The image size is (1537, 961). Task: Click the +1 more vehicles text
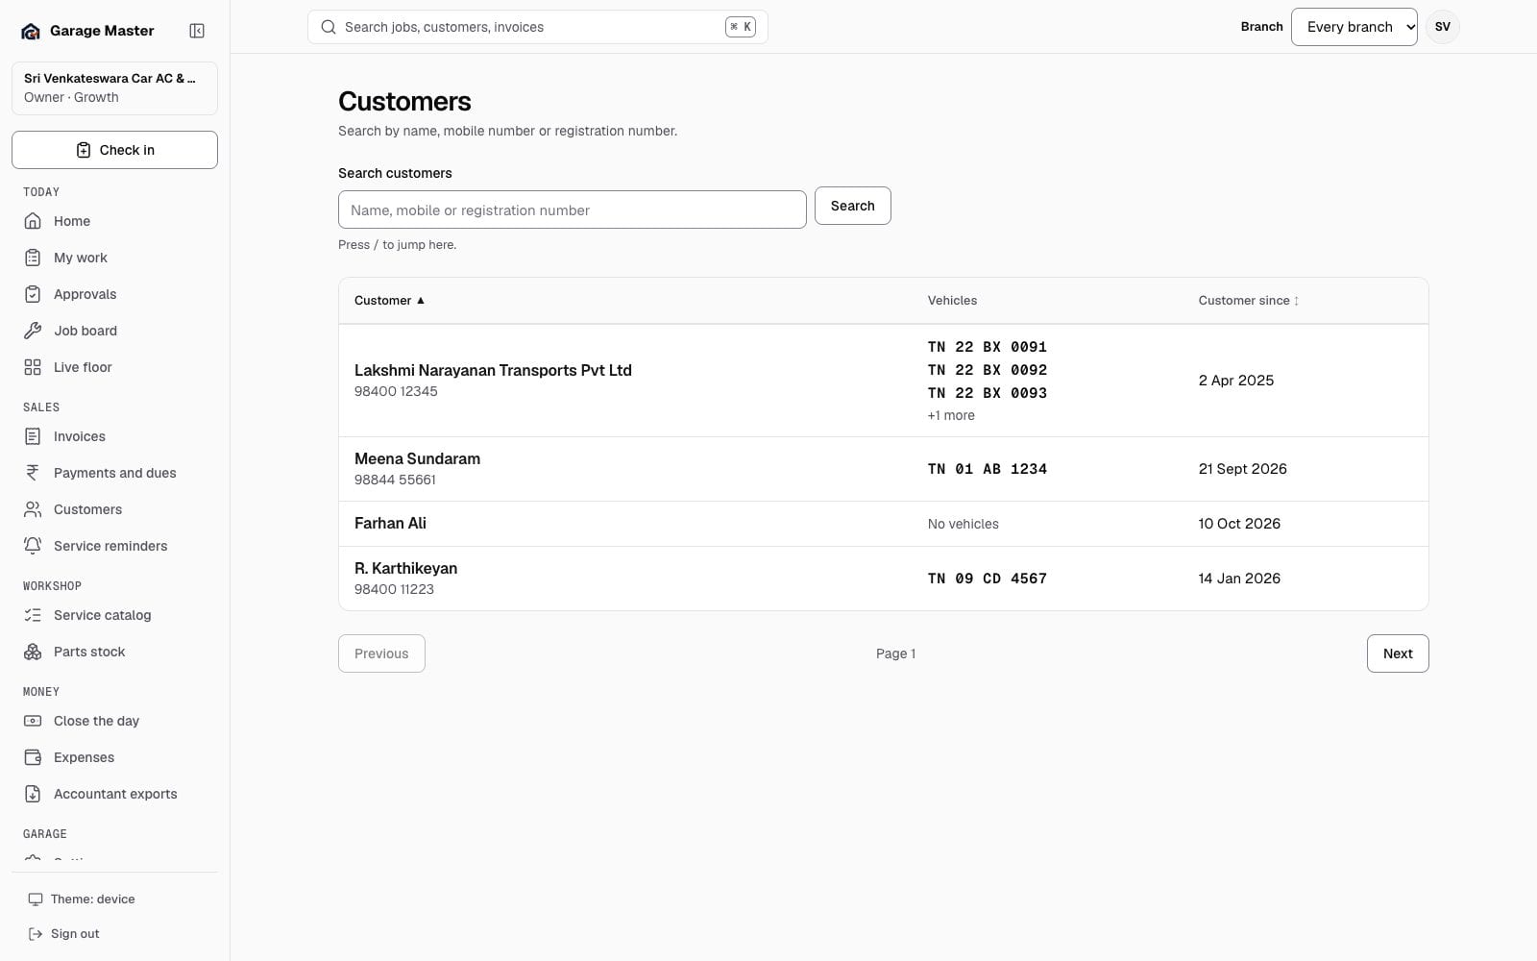coord(951,415)
